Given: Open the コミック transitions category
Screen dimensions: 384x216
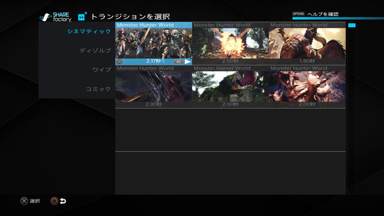Looking at the screenshot, I should pyautogui.click(x=98, y=89).
